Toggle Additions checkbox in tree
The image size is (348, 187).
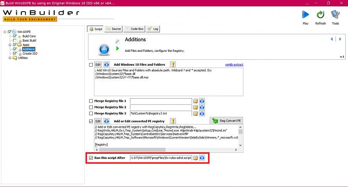point(15,49)
